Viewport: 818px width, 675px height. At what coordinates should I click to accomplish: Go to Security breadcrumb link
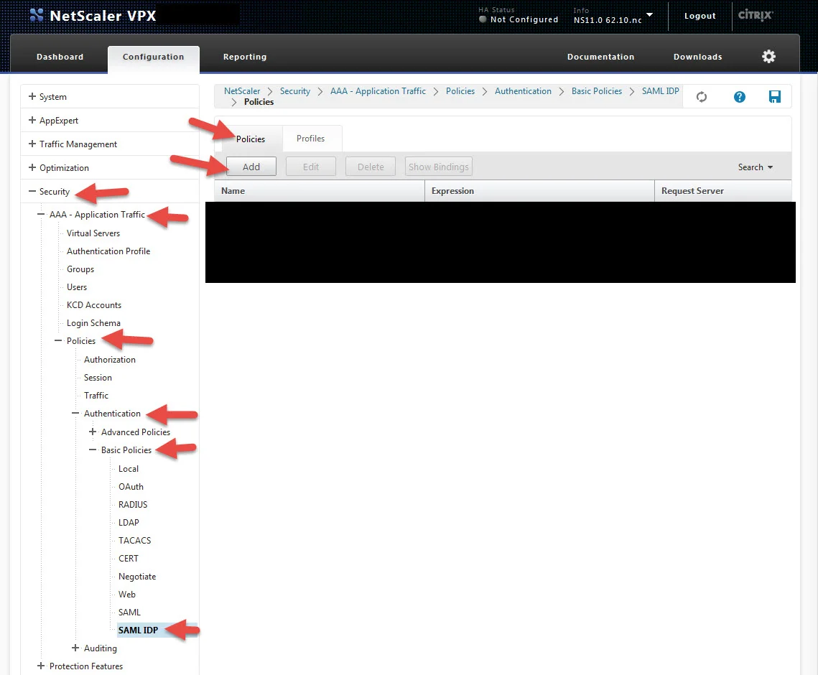pos(294,90)
